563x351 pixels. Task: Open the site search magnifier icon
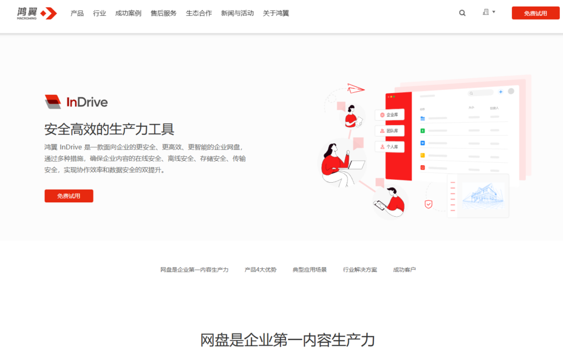[462, 12]
